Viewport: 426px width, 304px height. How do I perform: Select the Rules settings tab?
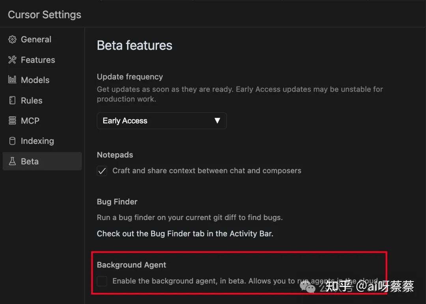tap(32, 101)
